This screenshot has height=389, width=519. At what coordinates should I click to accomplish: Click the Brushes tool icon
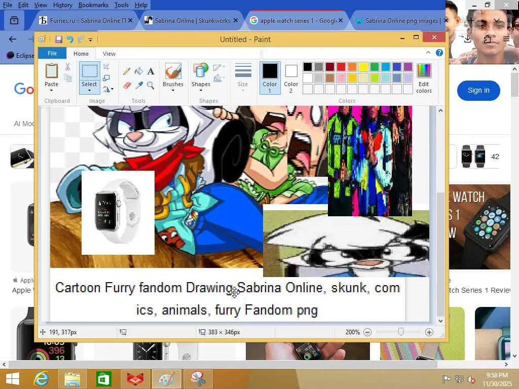(x=173, y=71)
